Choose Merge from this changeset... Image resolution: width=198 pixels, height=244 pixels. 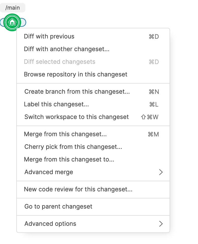click(65, 134)
